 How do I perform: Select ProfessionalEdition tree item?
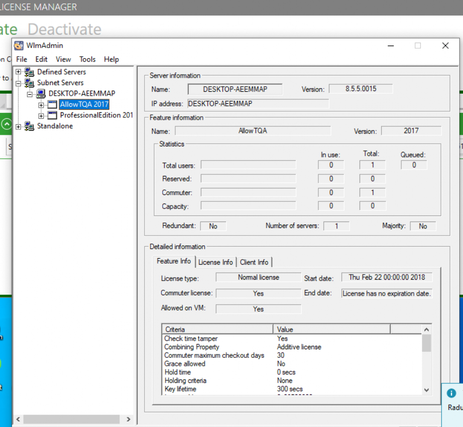(x=96, y=115)
